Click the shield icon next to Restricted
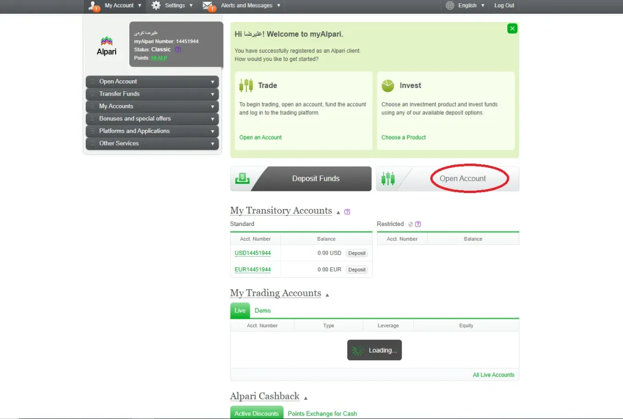This screenshot has height=419, width=623. pyautogui.click(x=411, y=224)
